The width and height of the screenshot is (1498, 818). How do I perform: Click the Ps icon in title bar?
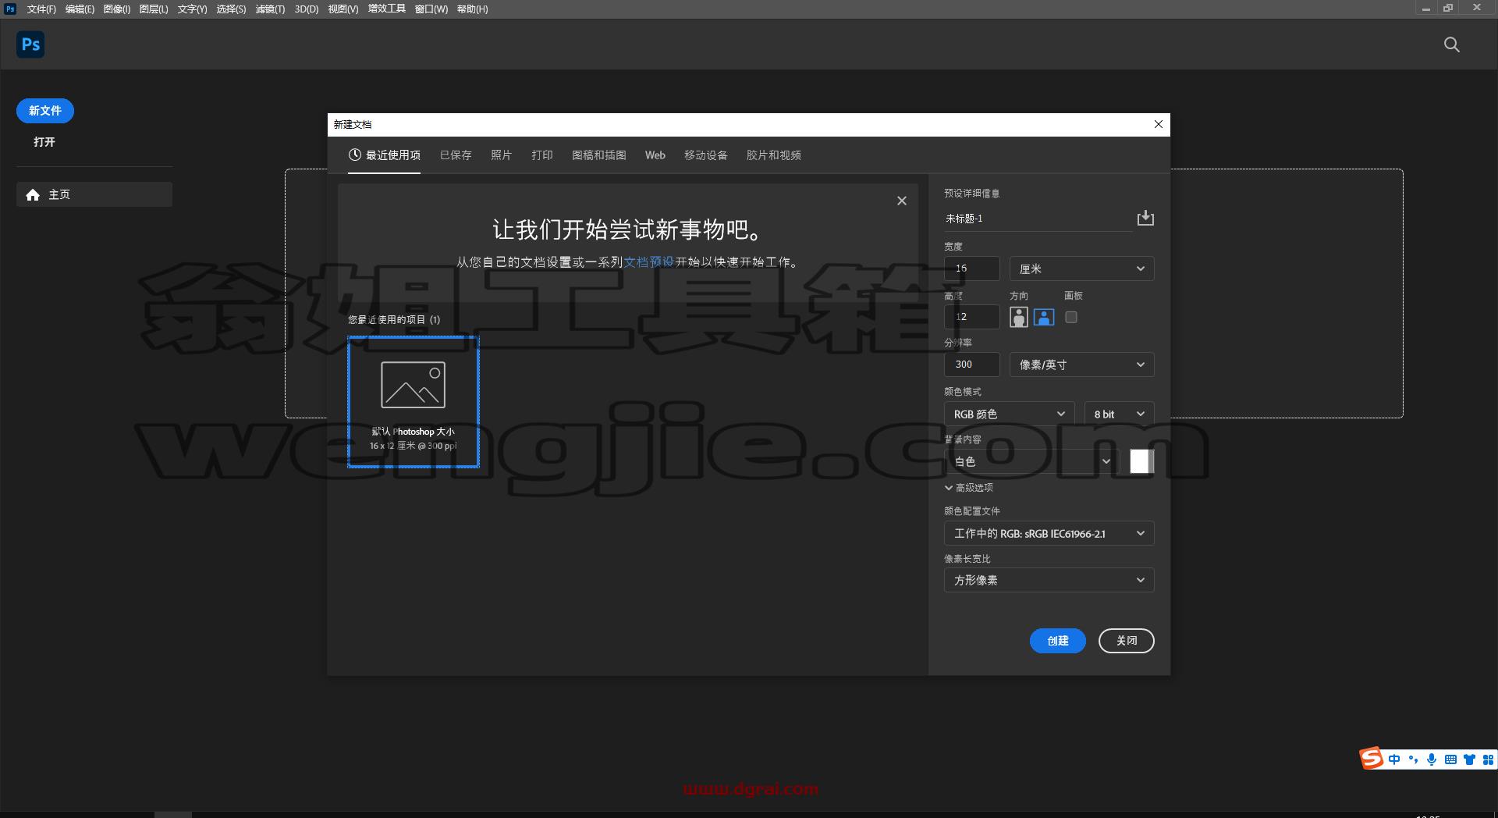pyautogui.click(x=10, y=9)
